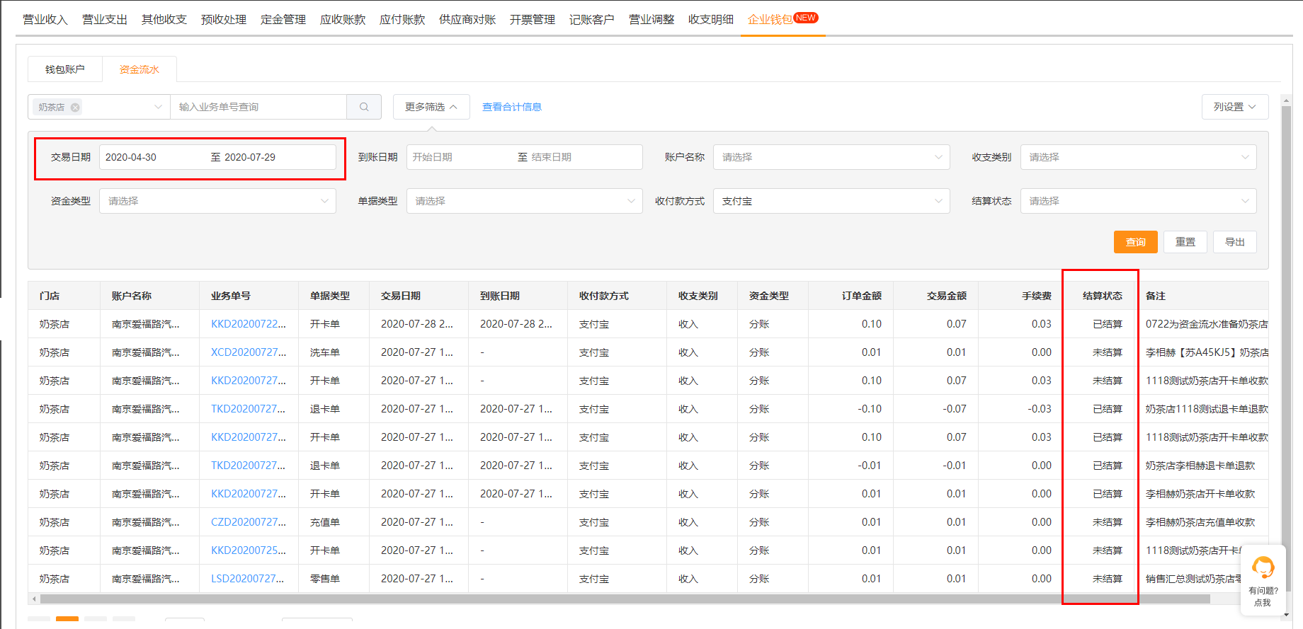Open the 营业支出 menu
Image resolution: width=1303 pixels, height=629 pixels.
point(105,19)
